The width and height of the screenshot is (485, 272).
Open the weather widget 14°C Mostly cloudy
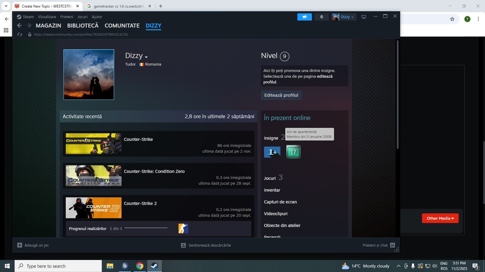pyautogui.click(x=366, y=266)
